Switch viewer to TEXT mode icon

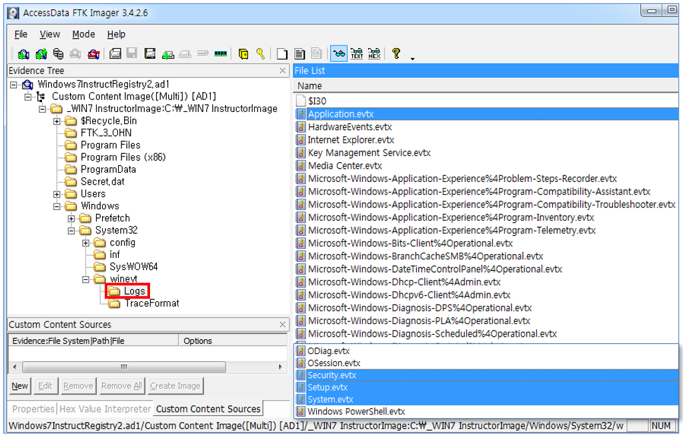coord(357,54)
